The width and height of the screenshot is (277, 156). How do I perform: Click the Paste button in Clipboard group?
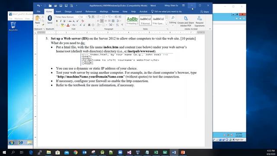37,20
